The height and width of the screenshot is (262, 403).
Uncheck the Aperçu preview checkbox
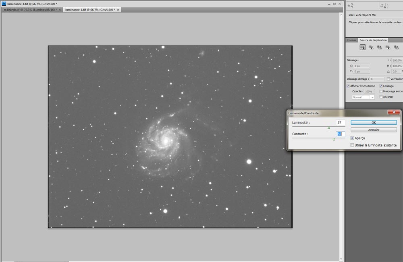click(353, 138)
